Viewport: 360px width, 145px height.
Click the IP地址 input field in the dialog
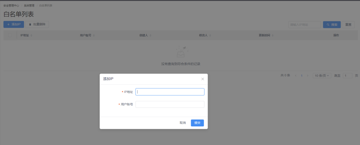170,92
